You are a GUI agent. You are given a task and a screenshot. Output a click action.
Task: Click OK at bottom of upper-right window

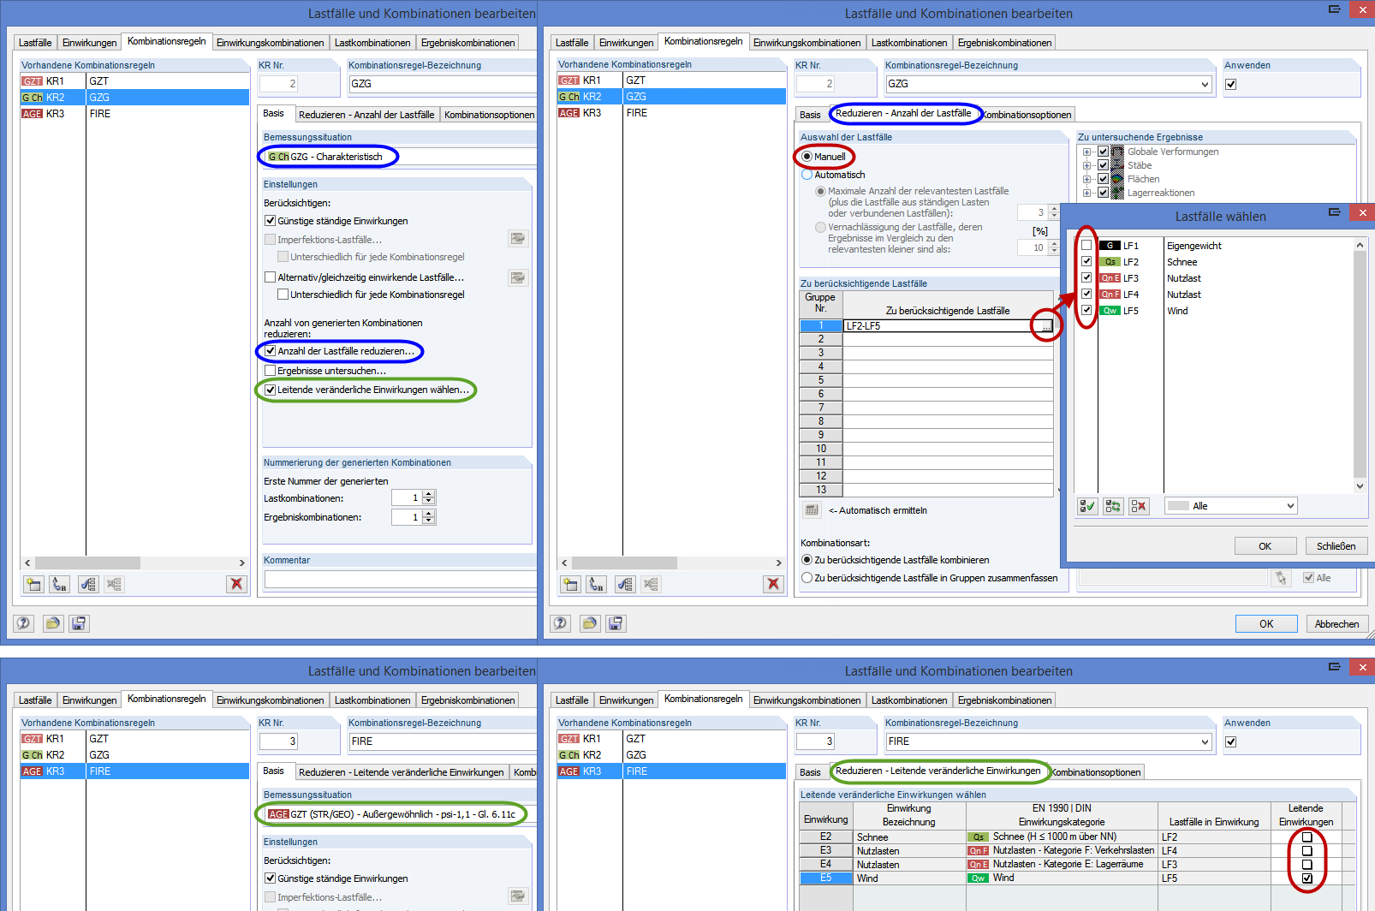click(x=1266, y=624)
